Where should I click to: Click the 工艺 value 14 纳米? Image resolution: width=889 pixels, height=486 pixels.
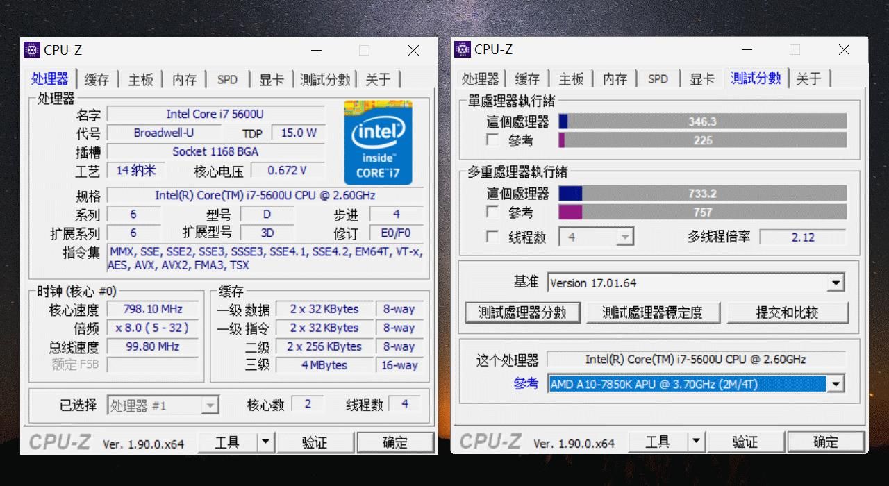(136, 171)
